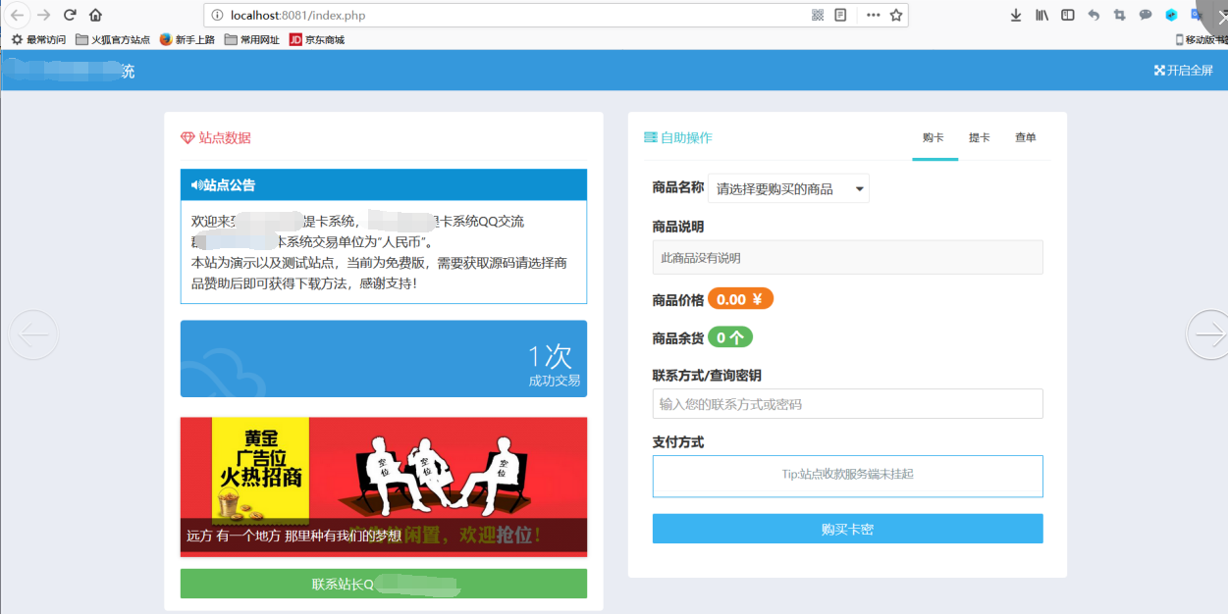Click the 购买卡密 purchase button
Image resolution: width=1228 pixels, height=614 pixels.
click(x=847, y=528)
